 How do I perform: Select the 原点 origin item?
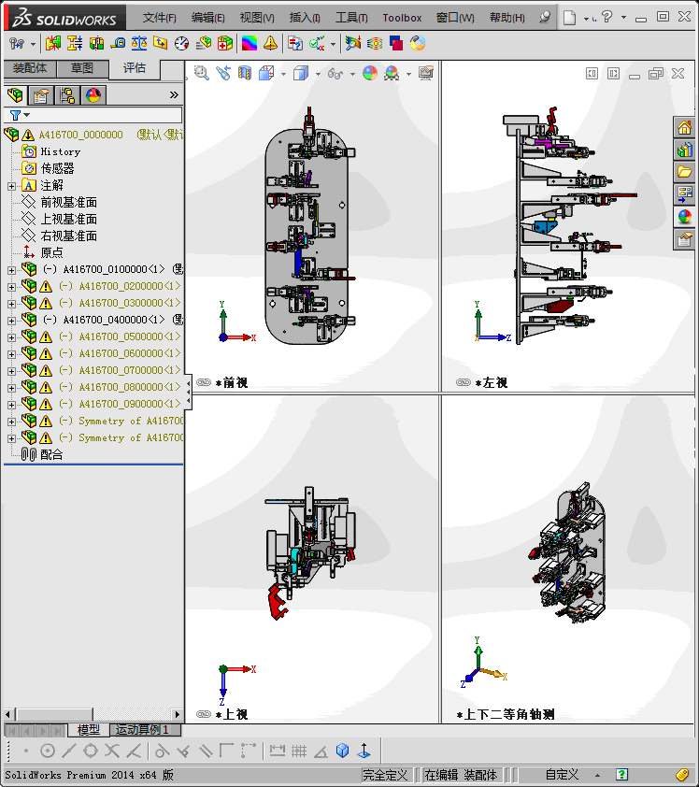pos(51,252)
